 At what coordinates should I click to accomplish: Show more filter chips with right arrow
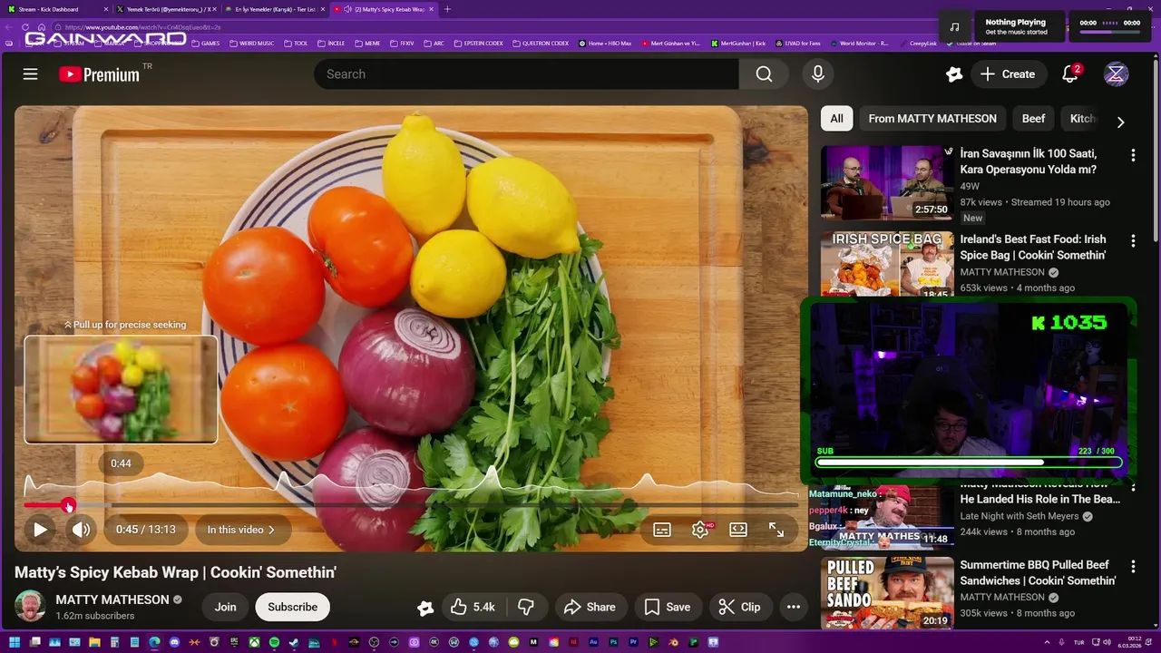(x=1120, y=122)
